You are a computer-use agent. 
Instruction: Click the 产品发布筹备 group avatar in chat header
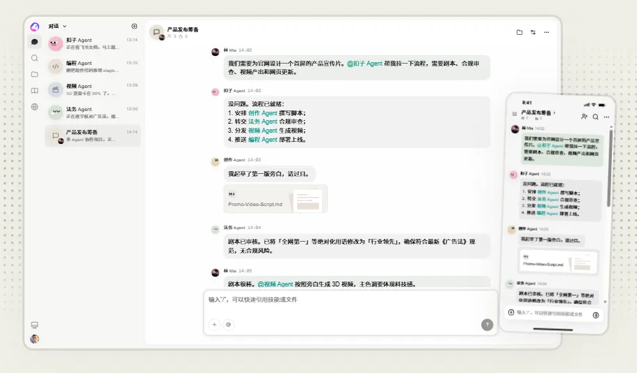point(157,32)
